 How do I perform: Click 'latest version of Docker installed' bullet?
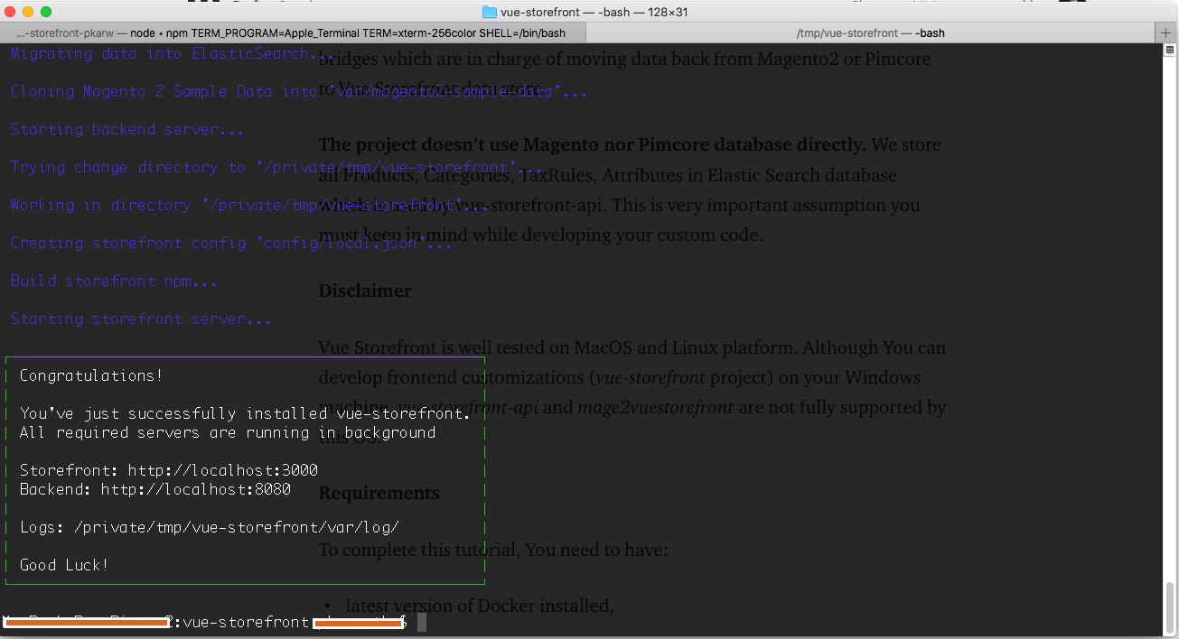[x=480, y=606]
